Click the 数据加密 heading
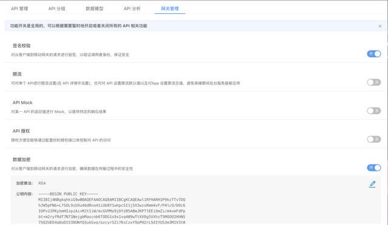This screenshot has width=388, height=225. point(22,160)
